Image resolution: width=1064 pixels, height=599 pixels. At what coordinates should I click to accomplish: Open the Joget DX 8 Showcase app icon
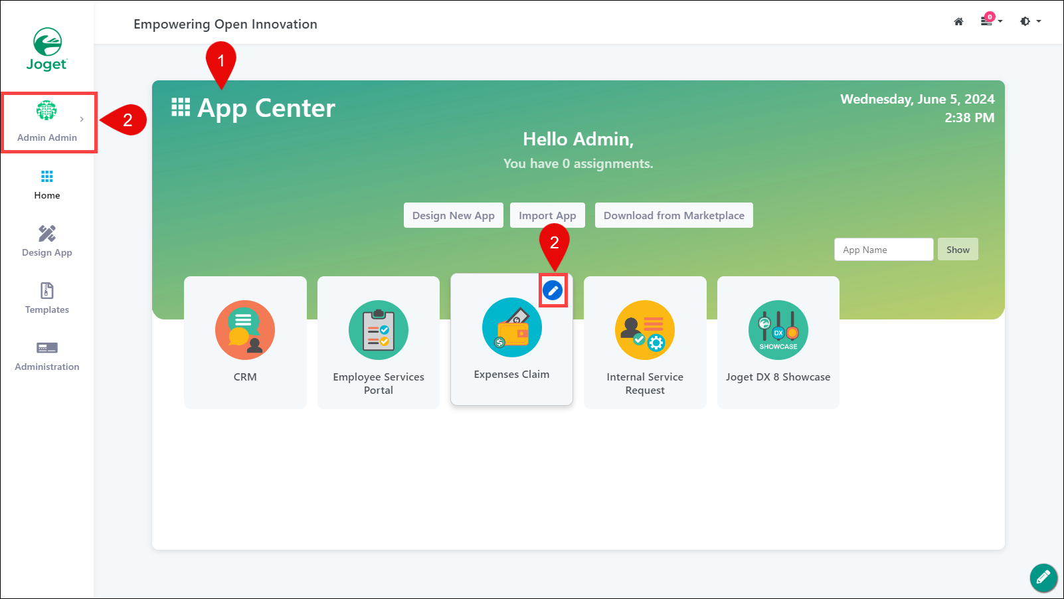pos(778,330)
